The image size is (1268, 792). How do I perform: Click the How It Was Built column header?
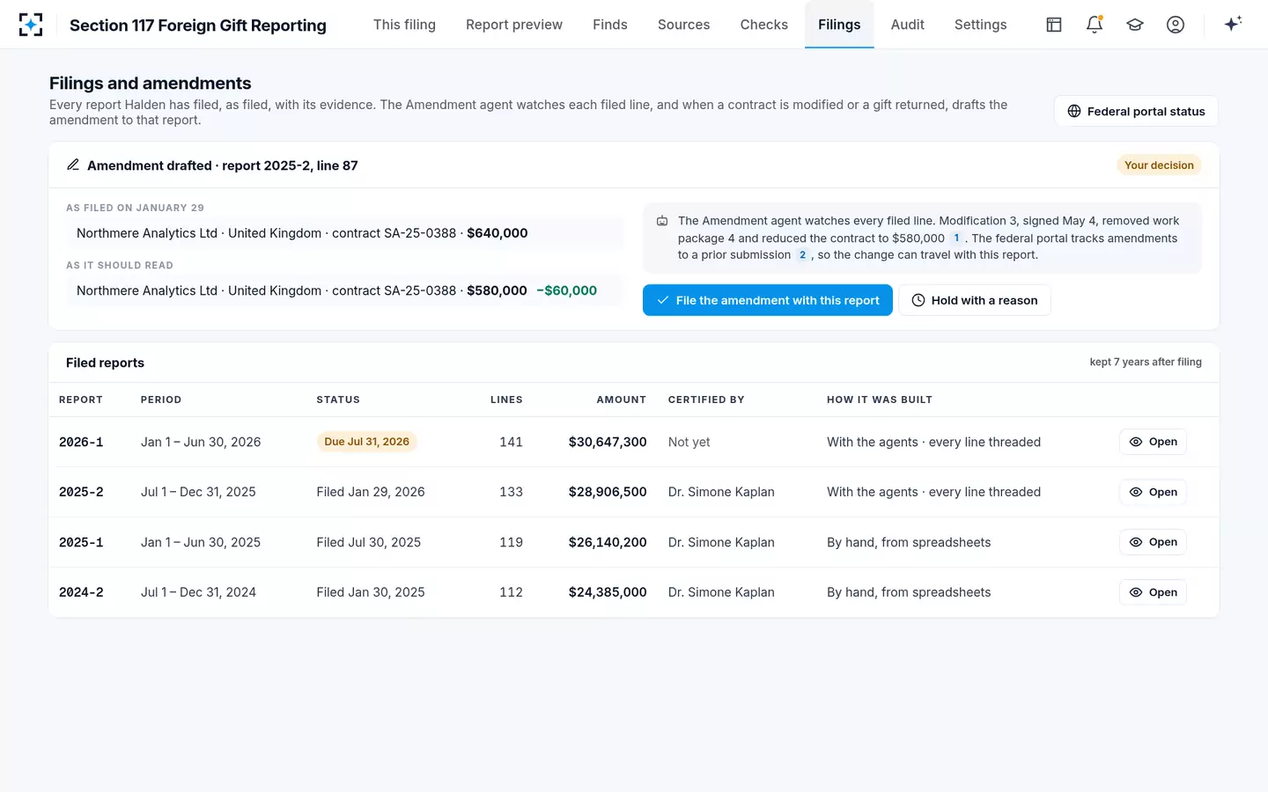[x=880, y=400]
